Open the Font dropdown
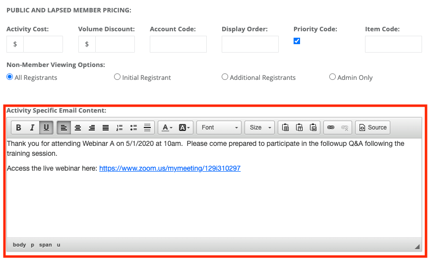The image size is (428, 260). [219, 128]
